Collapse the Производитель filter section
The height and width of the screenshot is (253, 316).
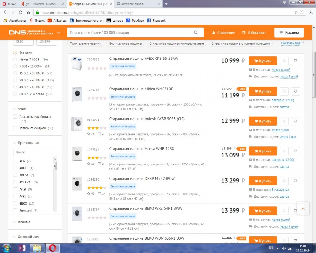click(28, 143)
